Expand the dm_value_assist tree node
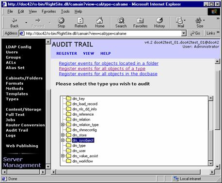222x183 pixels. tap(63, 156)
